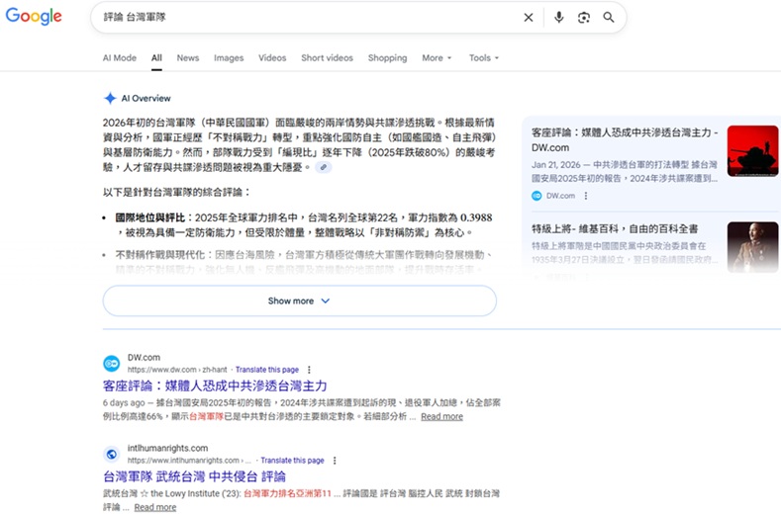Open the Tools dropdown
Screen dimensions: 781x514
tap(484, 58)
